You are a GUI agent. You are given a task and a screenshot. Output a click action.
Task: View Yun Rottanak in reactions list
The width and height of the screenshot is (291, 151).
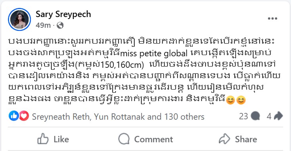[x=119, y=117]
